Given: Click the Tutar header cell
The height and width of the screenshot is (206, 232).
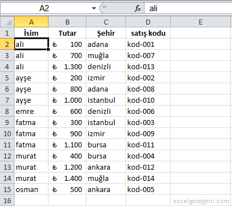Looking at the screenshot, I should (67, 33).
